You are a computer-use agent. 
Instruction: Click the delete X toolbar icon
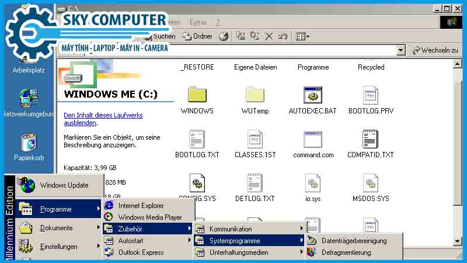[x=269, y=36]
